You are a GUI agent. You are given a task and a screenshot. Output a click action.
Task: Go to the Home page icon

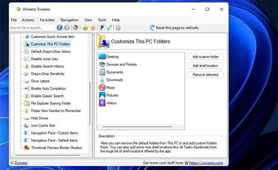pyautogui.click(x=76, y=27)
